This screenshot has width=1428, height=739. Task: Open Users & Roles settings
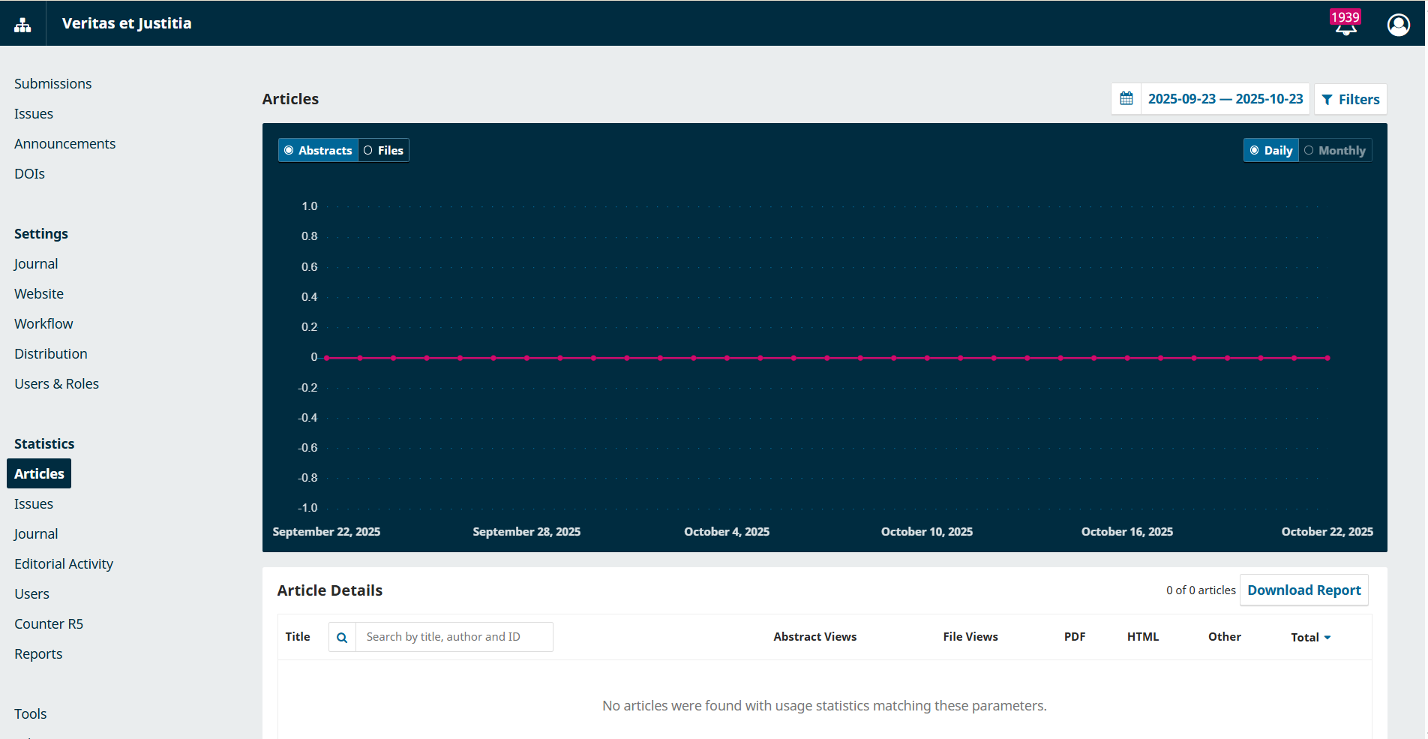[x=56, y=384]
